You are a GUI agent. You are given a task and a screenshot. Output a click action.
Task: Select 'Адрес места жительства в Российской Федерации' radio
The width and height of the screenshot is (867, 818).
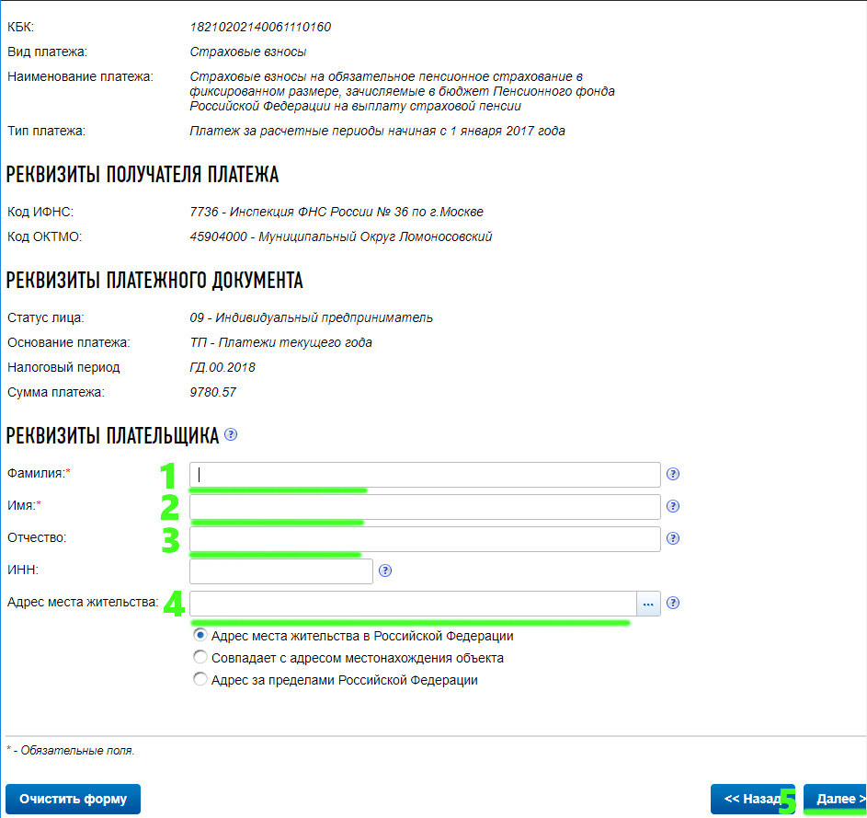pos(200,635)
